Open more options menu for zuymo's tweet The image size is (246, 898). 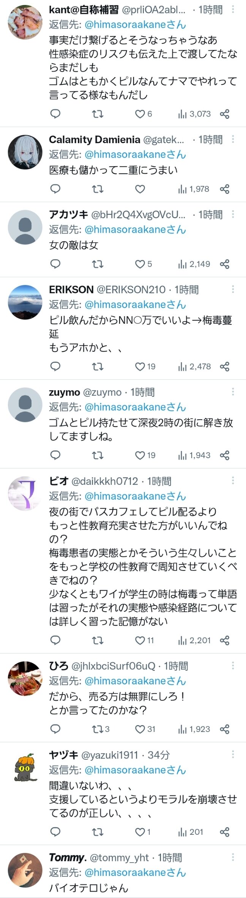tap(233, 392)
